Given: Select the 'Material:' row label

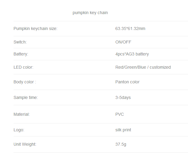Looking at the screenshot, I should 22,114.
